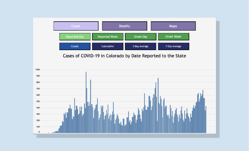Click the 800 label on y-axis
Image resolution: width=249 pixels, height=151 pixels.
37,82
